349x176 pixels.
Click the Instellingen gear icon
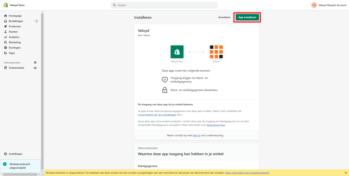(6, 154)
